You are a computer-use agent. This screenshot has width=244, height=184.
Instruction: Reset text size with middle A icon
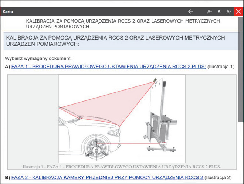tap(219, 11)
